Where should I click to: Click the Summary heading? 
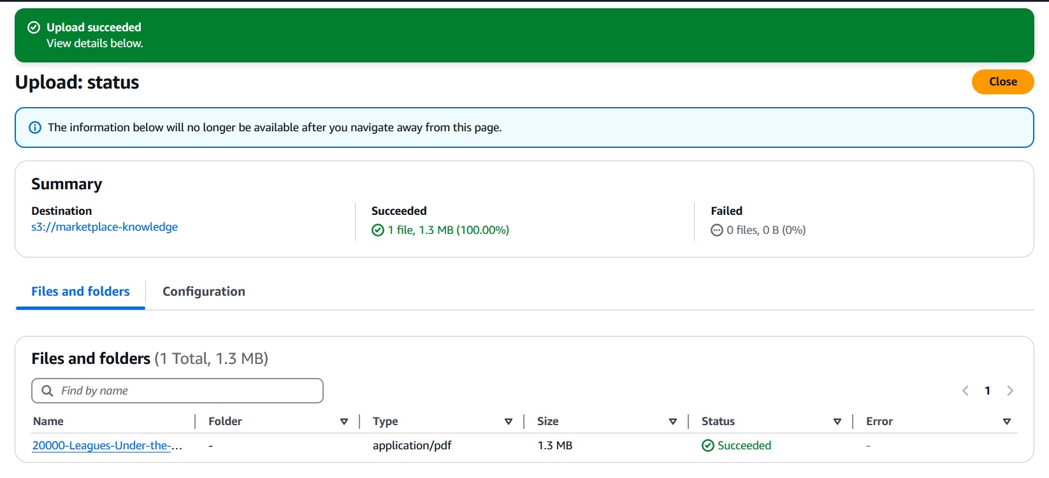tap(67, 184)
